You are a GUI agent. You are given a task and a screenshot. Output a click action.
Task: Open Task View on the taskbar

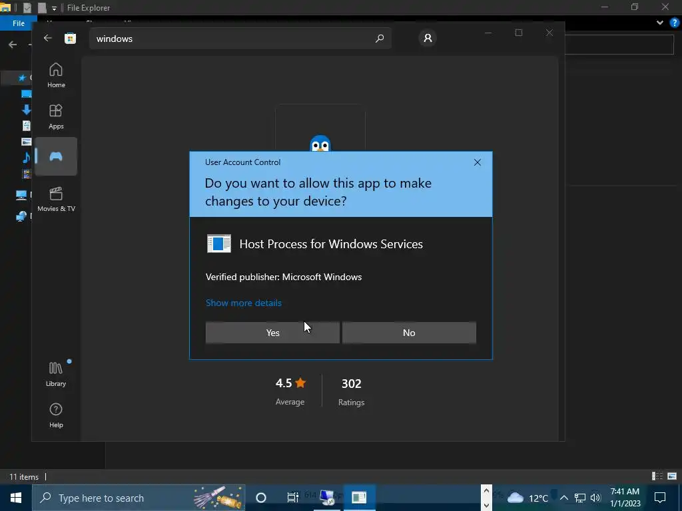point(293,498)
